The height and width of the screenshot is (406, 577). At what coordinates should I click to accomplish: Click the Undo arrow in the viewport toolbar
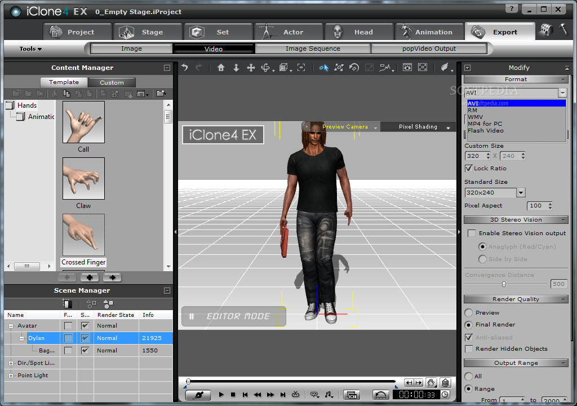coord(185,68)
